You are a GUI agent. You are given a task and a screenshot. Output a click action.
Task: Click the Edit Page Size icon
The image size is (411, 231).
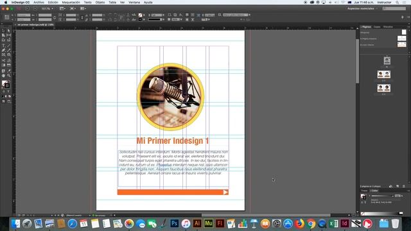[x=391, y=186]
